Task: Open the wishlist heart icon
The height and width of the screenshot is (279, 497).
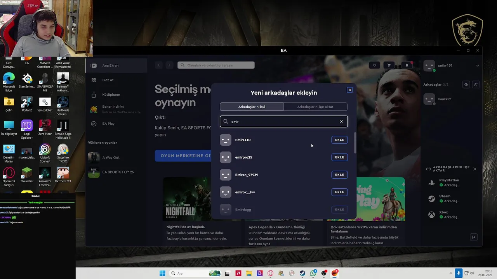Action: pyautogui.click(x=374, y=65)
